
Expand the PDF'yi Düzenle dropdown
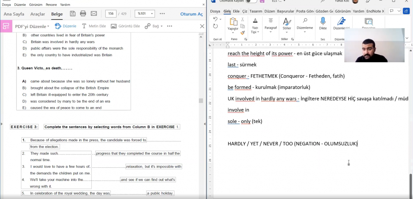32,26
